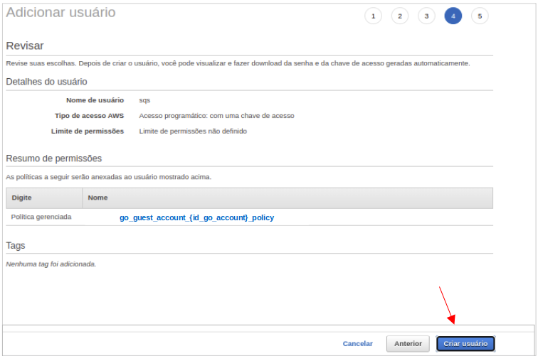The width and height of the screenshot is (538, 356).
Task: Click the Adicionar usuário page title
Action: pos(60,13)
